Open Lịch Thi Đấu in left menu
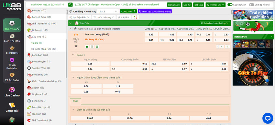Viewport: 275px width, 125px height. coord(12,38)
